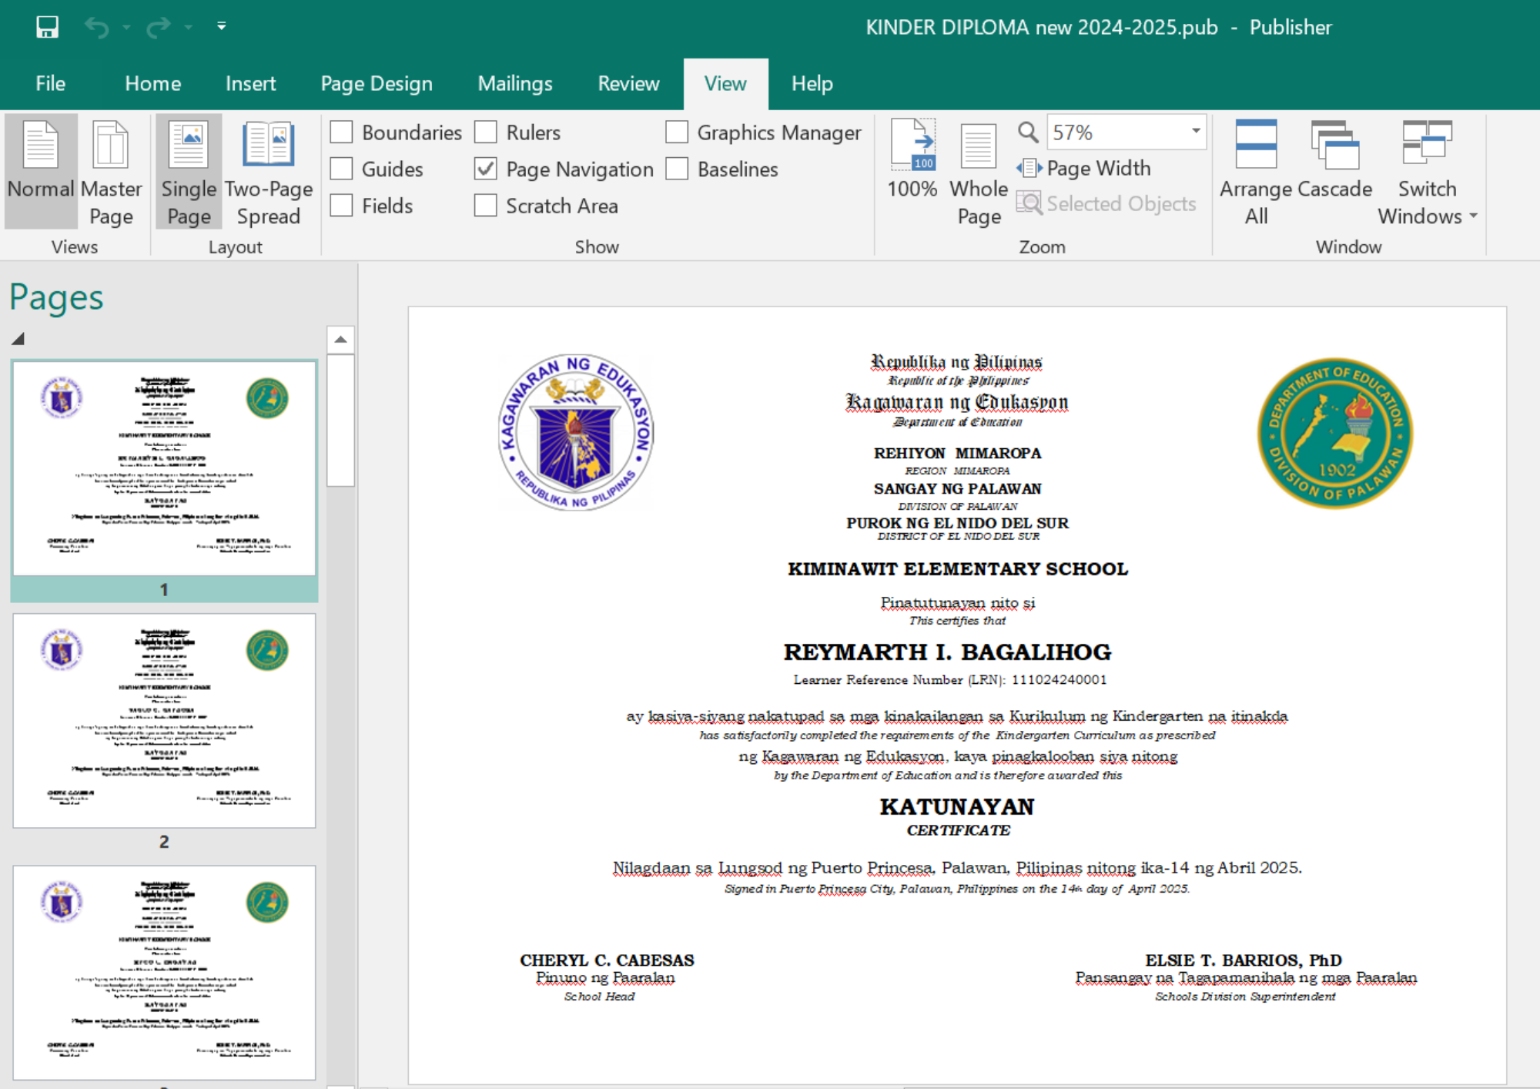This screenshot has width=1540, height=1089.
Task: Select page 1 thumbnail
Action: (164, 468)
